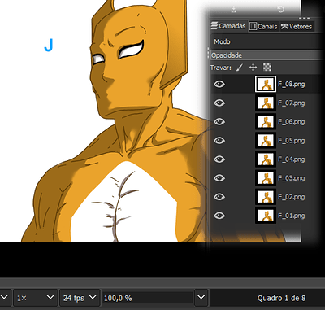Open the Vetores tab

tap(297, 26)
